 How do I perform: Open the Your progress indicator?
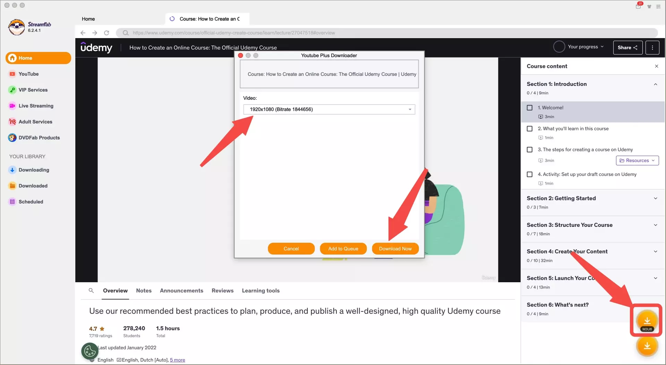(579, 47)
